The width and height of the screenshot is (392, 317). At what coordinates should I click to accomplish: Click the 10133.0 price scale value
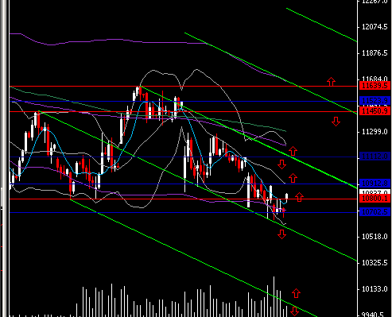point(375,289)
